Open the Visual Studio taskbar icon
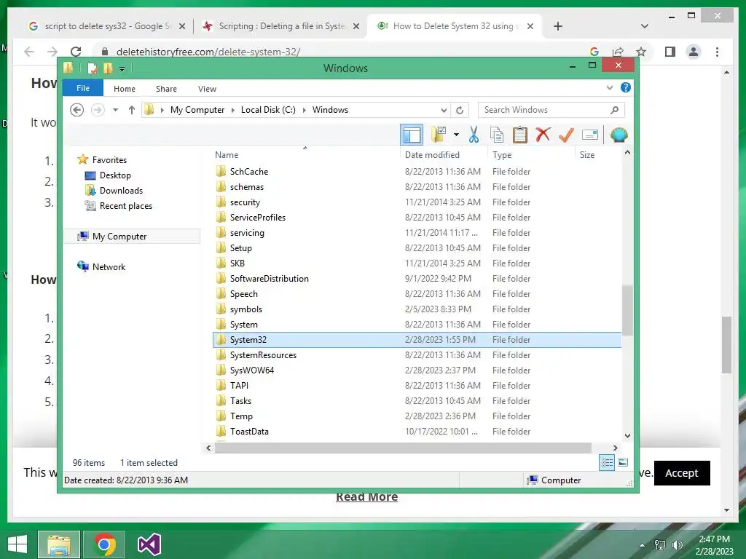Viewport: 746px width, 559px height. pyautogui.click(x=149, y=544)
